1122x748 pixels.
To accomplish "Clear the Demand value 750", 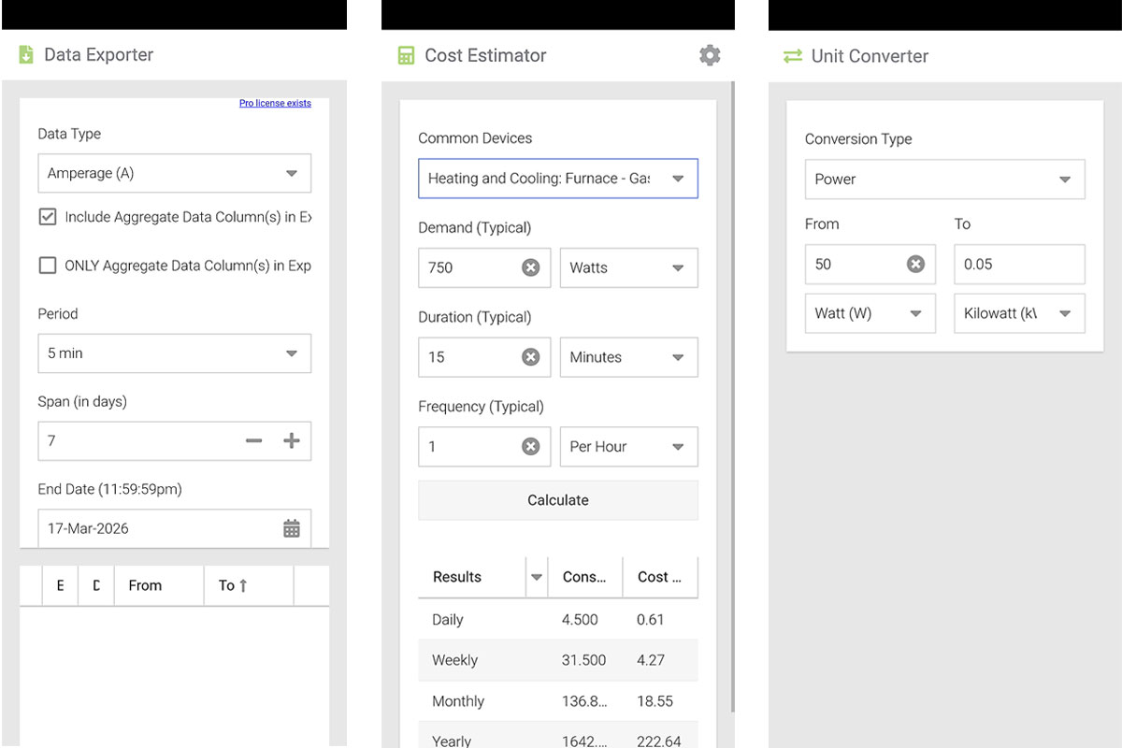I will pyautogui.click(x=530, y=267).
